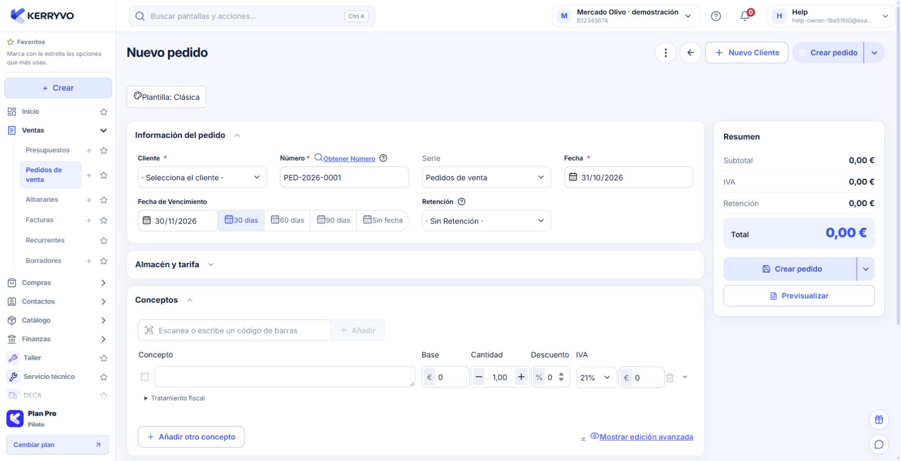The image size is (901, 461).
Task: Add a new Presupuestos with plus icon
Action: pyautogui.click(x=89, y=151)
